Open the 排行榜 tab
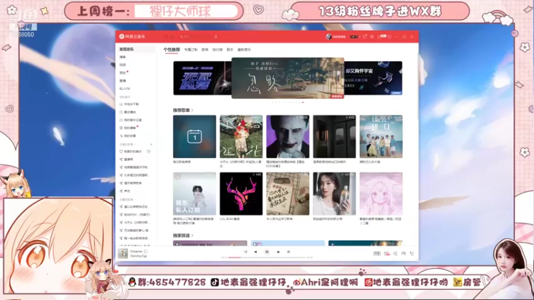 coord(218,49)
